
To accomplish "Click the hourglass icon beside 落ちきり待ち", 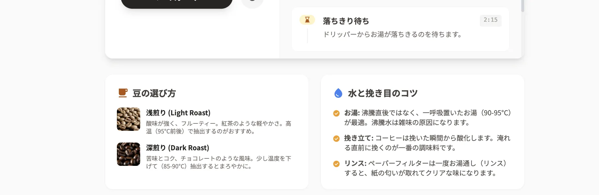I will coord(307,20).
